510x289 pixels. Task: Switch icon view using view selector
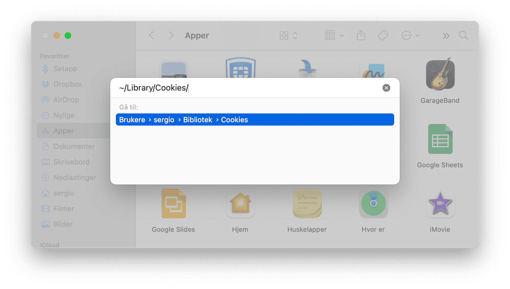pos(289,36)
